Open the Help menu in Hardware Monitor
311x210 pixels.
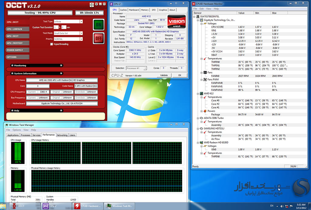click(x=216, y=9)
